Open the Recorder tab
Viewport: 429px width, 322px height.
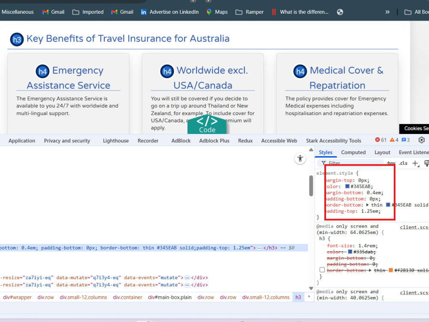(148, 141)
